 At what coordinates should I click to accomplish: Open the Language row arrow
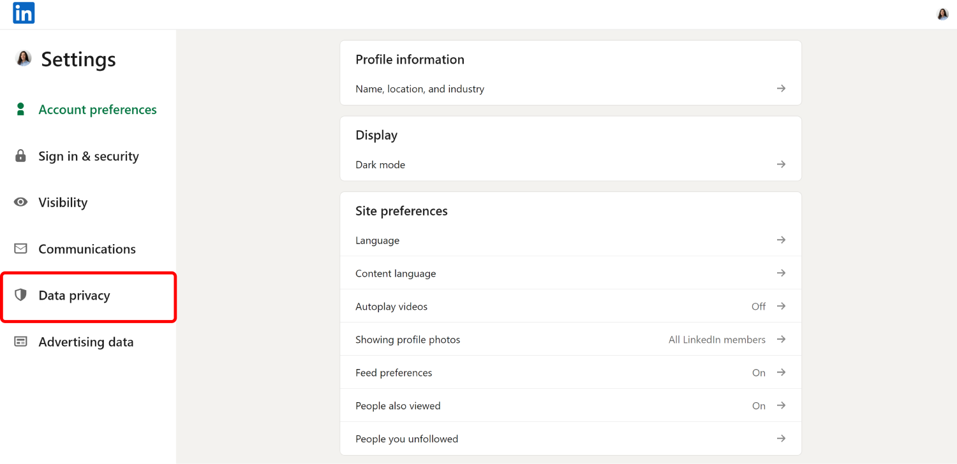[x=780, y=240]
